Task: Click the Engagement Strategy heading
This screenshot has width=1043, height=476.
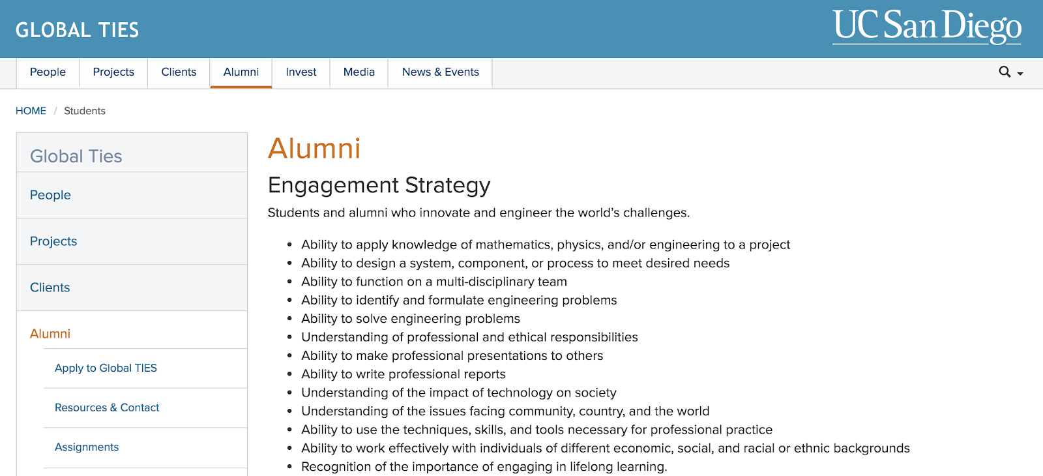Action: coord(379,185)
